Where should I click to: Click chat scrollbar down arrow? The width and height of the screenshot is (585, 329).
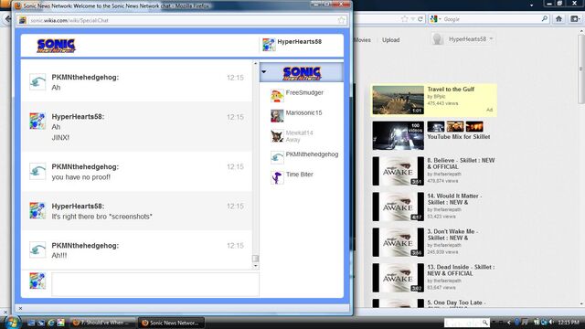256,266
